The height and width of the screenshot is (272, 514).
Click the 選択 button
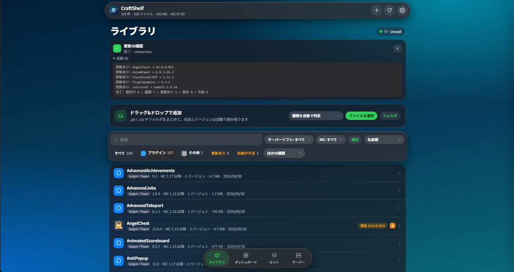point(355,139)
